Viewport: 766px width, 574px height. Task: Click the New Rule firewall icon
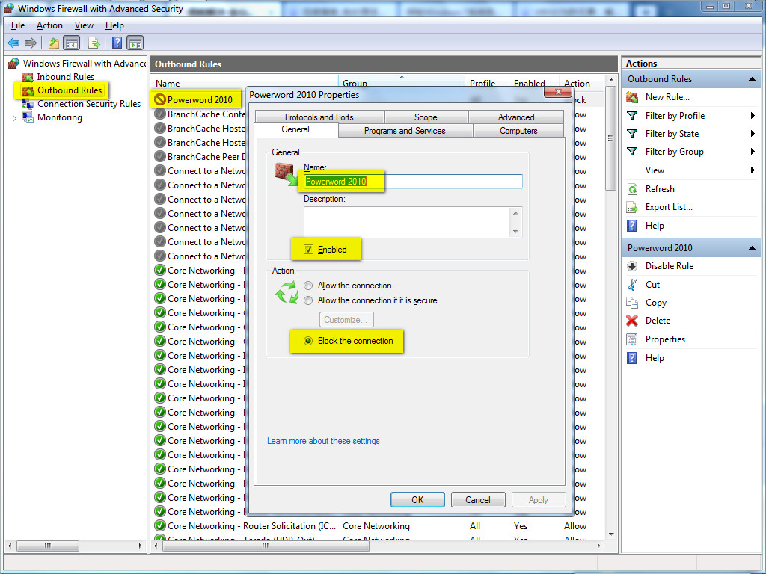[x=632, y=97]
